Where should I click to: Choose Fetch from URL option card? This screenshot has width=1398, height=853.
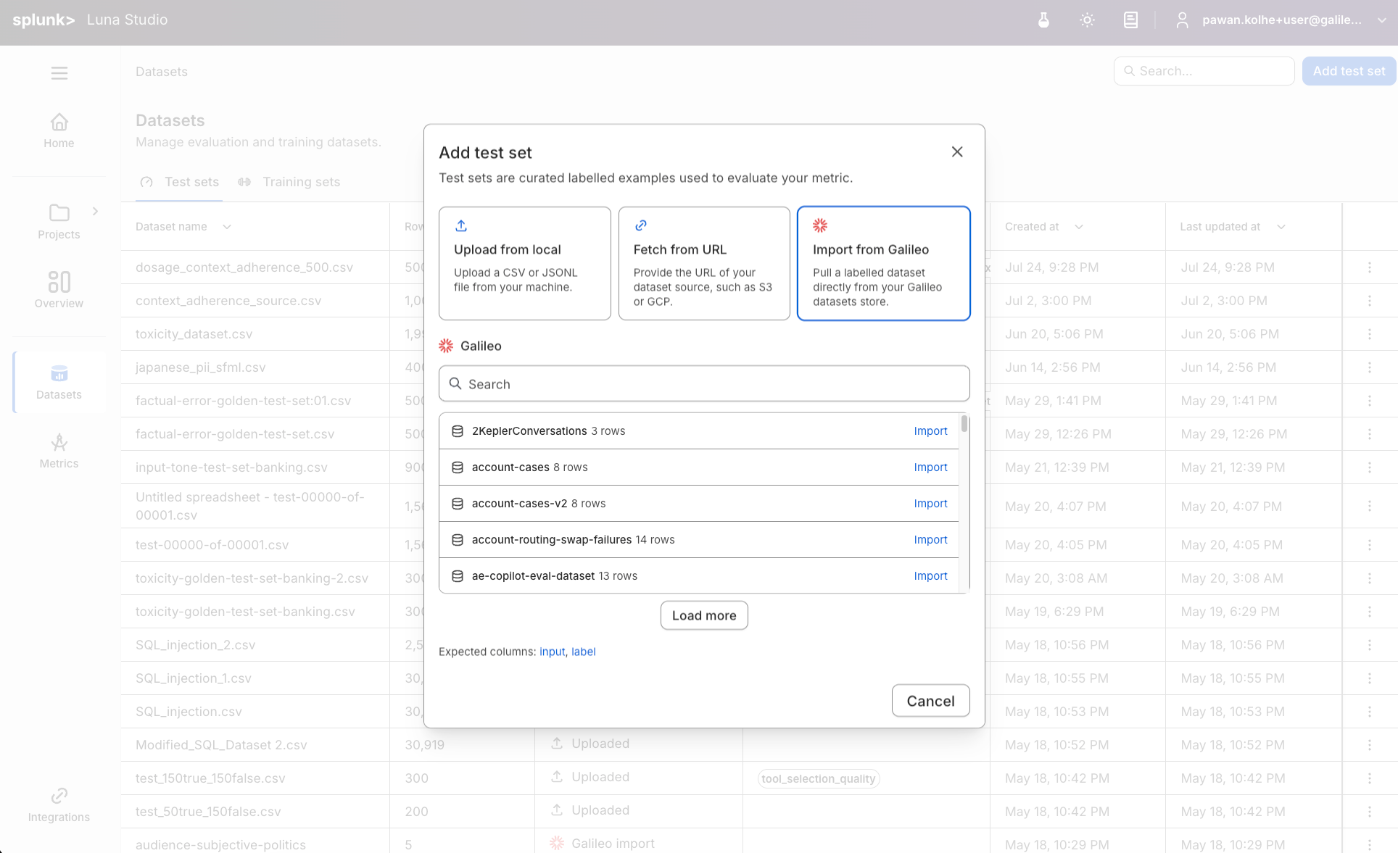click(x=704, y=263)
